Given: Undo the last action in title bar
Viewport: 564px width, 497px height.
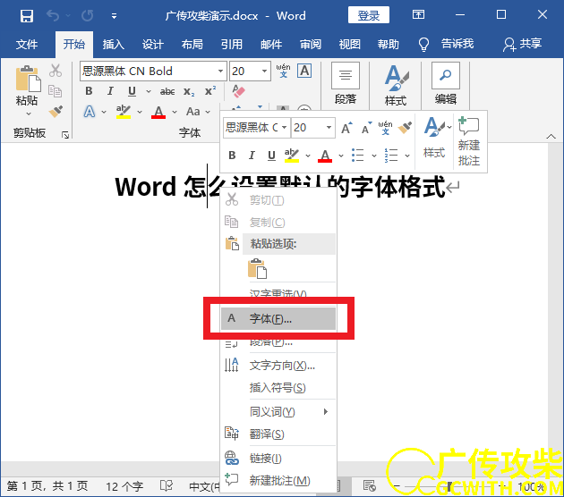Looking at the screenshot, I should pyautogui.click(x=53, y=16).
